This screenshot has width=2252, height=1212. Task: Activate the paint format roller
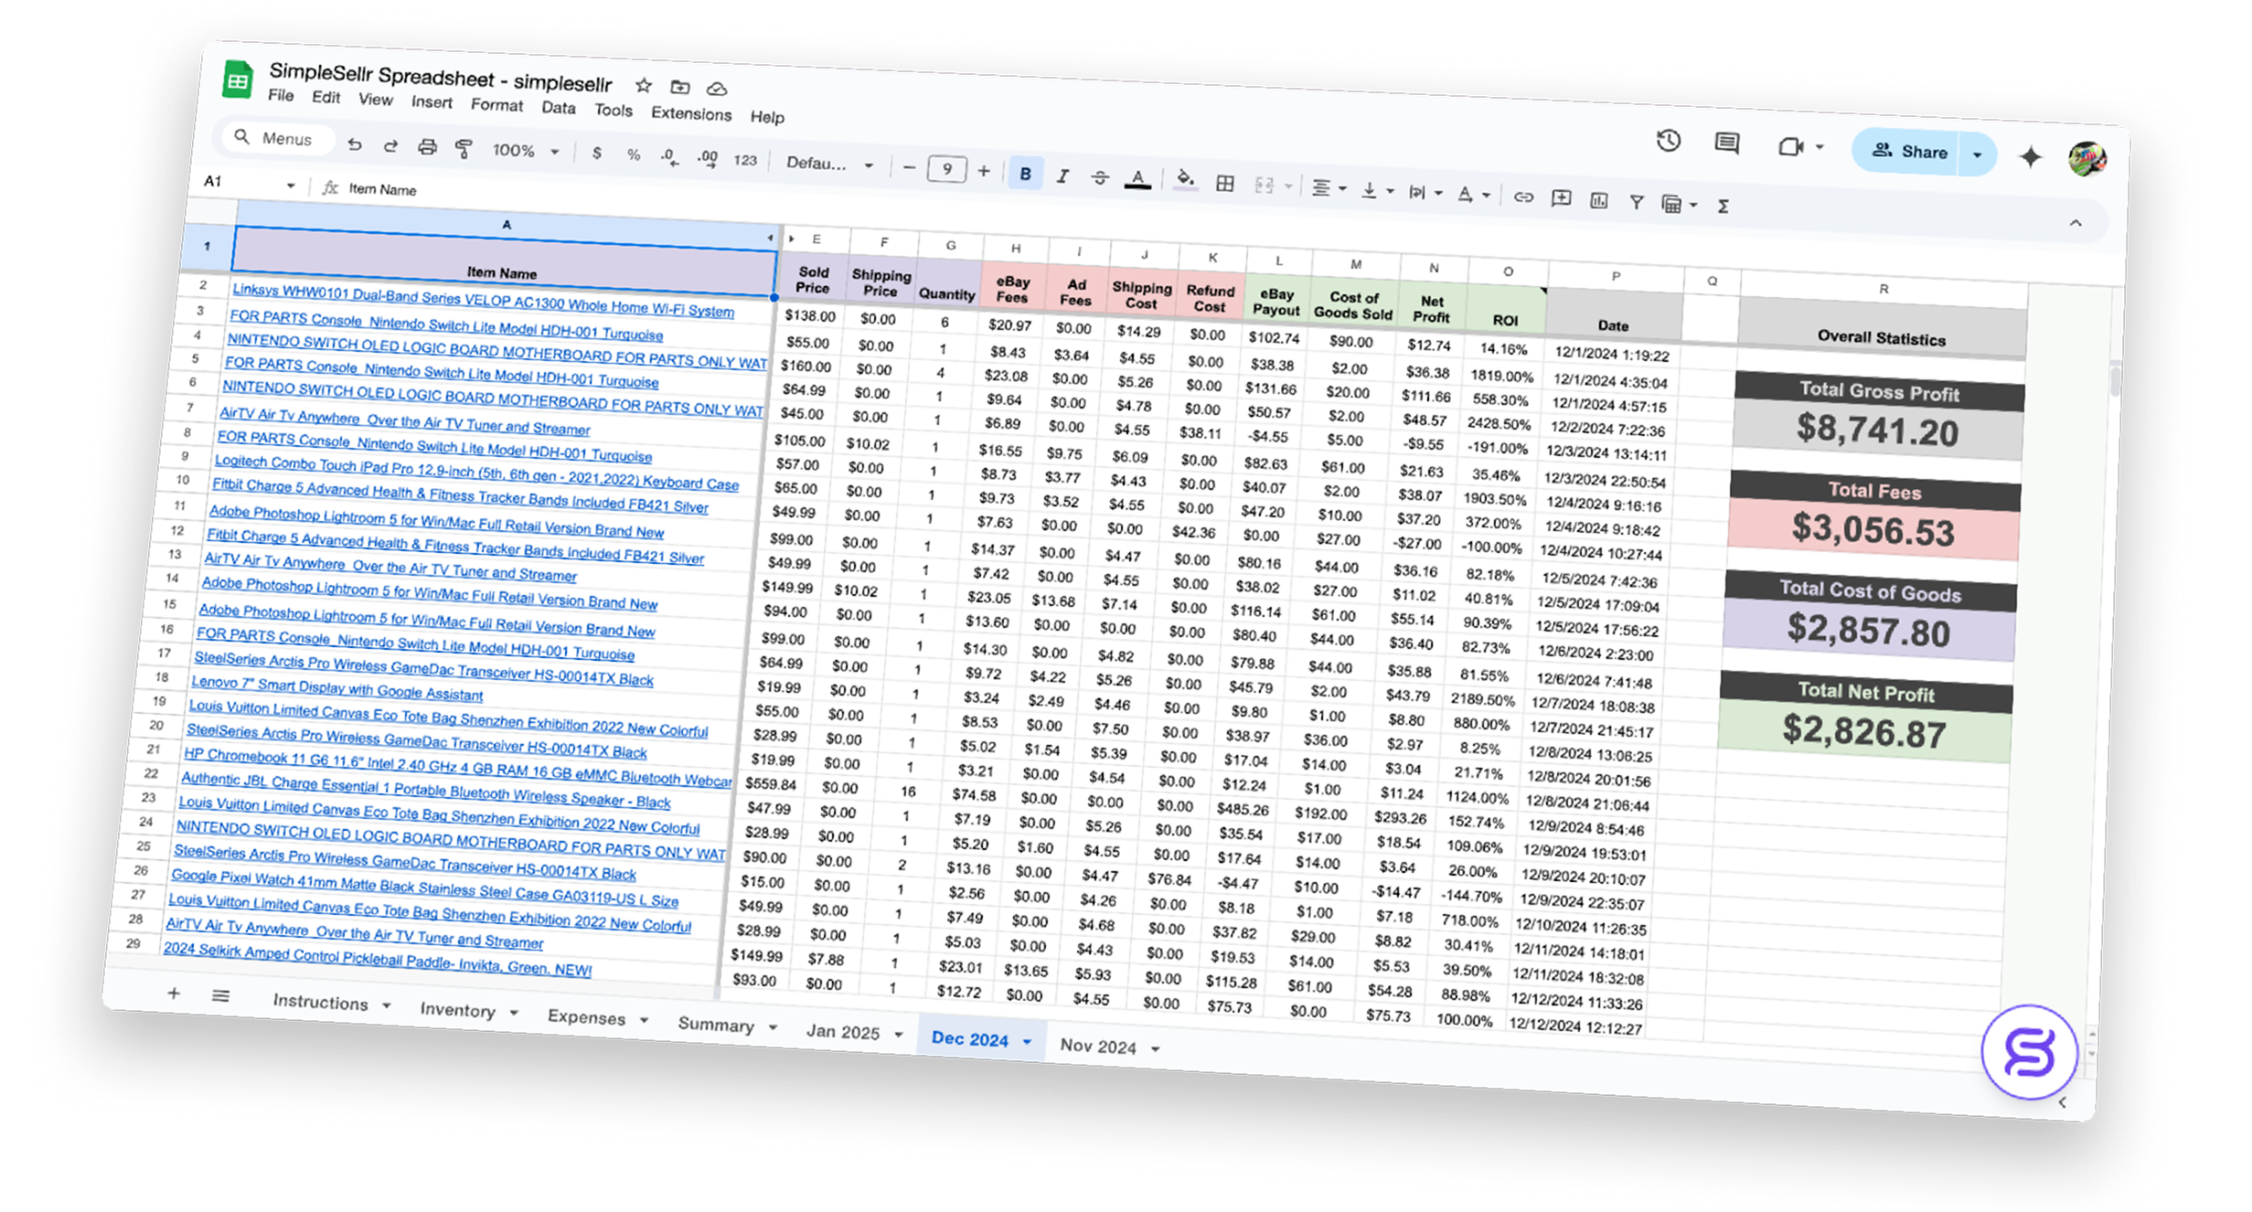click(464, 149)
